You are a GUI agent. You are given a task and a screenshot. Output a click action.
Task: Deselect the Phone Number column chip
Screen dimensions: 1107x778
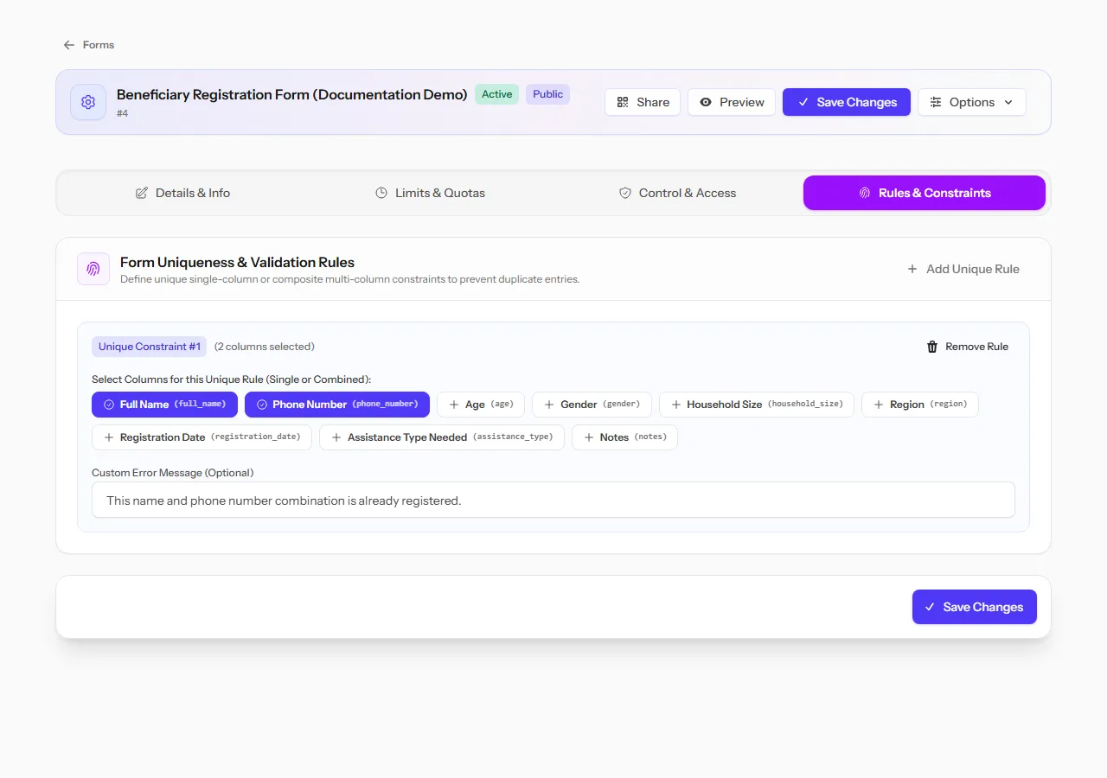(x=337, y=405)
